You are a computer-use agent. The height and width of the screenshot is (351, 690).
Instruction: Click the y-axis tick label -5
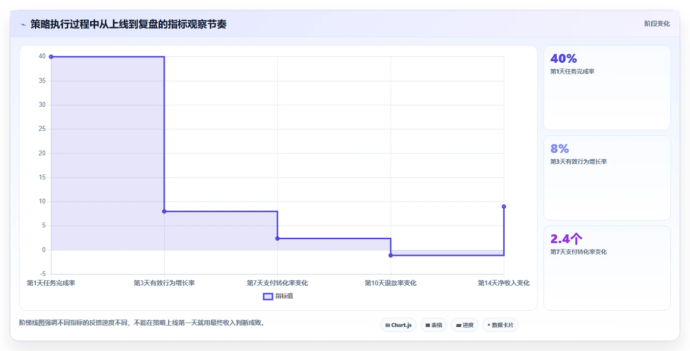42,274
